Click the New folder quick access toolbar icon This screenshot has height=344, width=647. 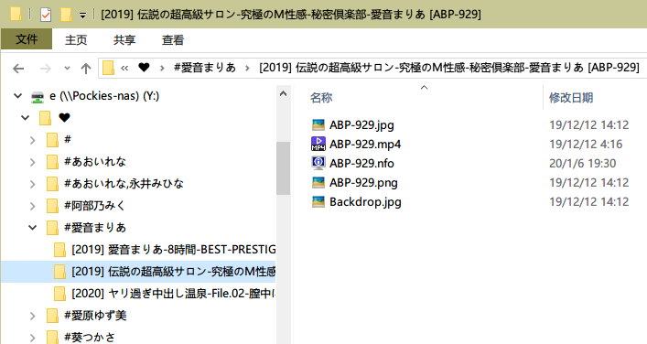66,15
